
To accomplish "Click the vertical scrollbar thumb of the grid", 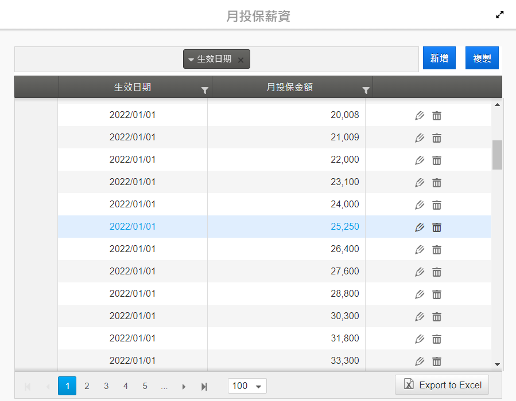I will click(x=497, y=155).
